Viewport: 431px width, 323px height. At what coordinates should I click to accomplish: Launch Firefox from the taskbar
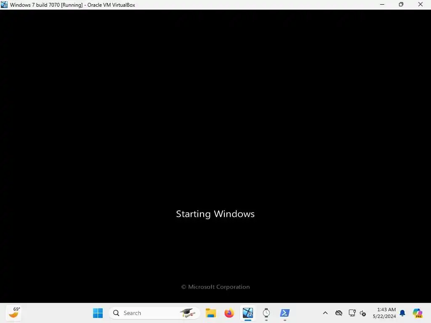[x=229, y=313]
